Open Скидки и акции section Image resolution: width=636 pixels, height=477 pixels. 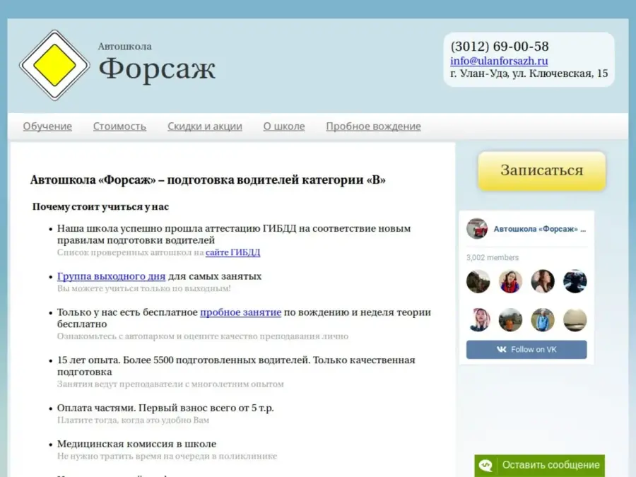pyautogui.click(x=205, y=126)
